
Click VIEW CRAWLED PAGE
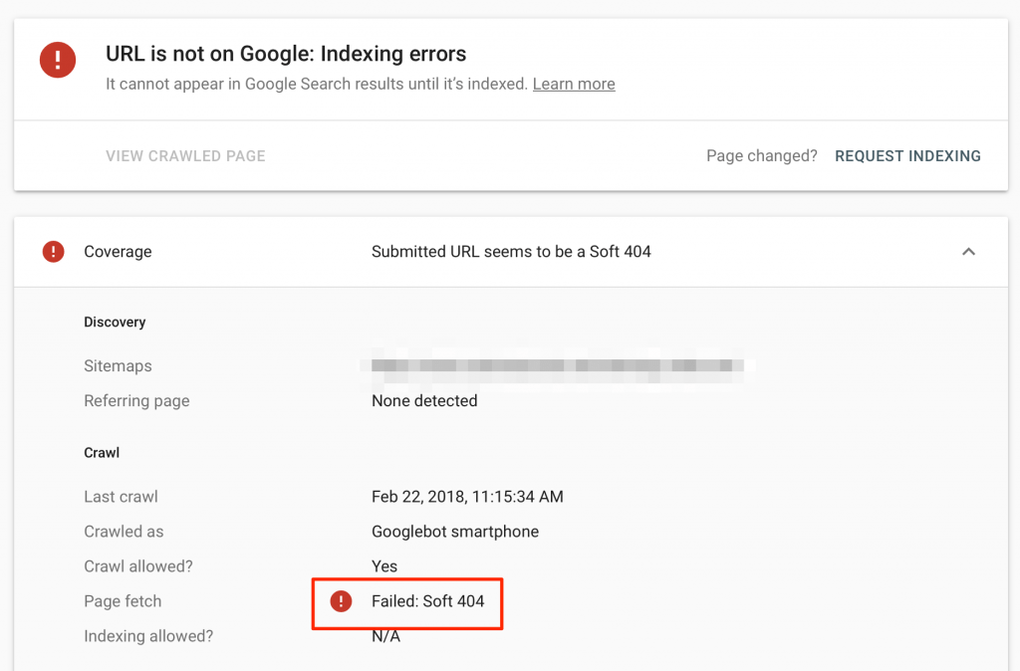point(185,155)
